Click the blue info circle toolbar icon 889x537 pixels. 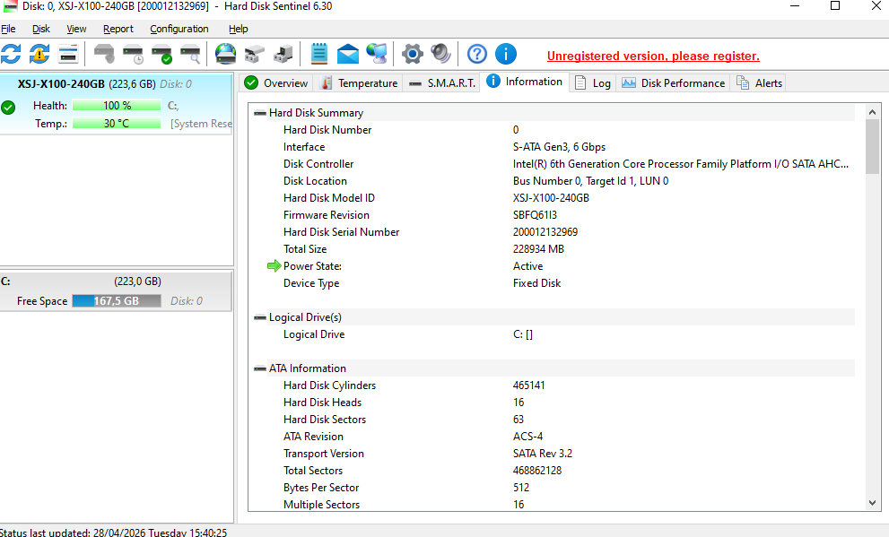coord(506,54)
